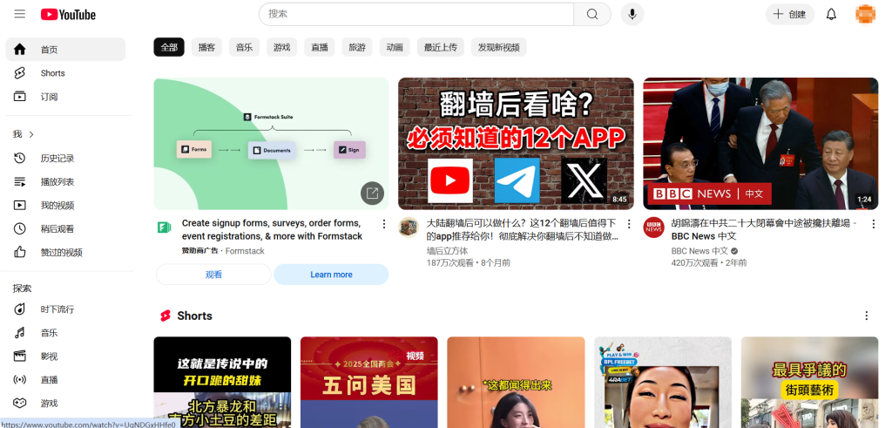This screenshot has height=428, width=892.
Task: Start voice search with microphone icon
Action: pos(632,14)
